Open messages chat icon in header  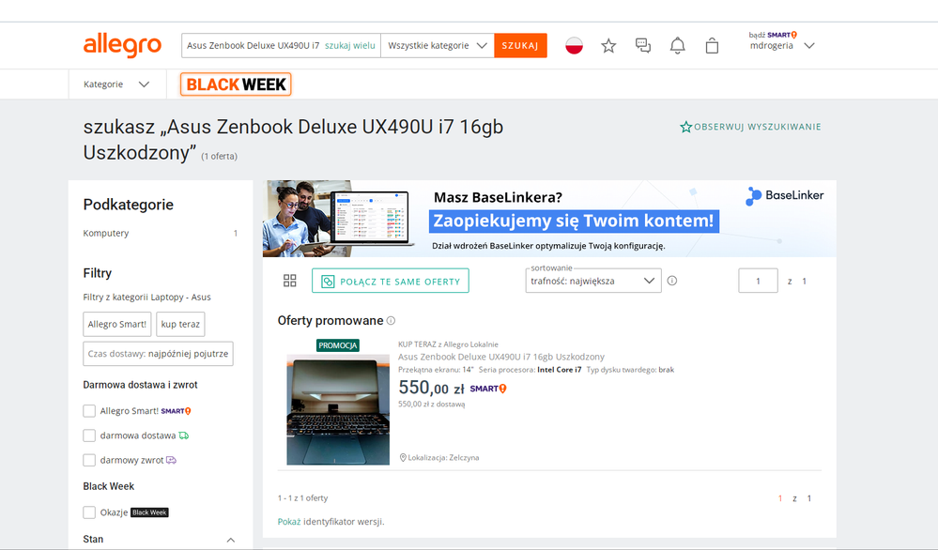pyautogui.click(x=643, y=45)
